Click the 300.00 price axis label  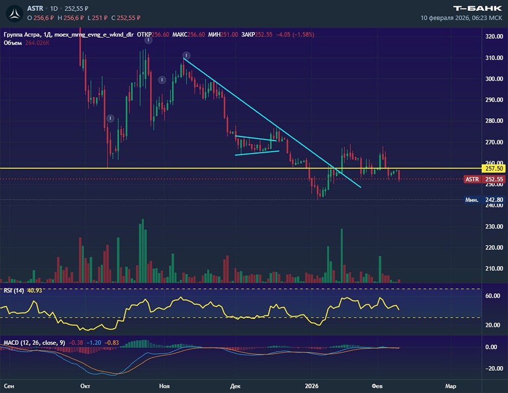click(x=494, y=79)
